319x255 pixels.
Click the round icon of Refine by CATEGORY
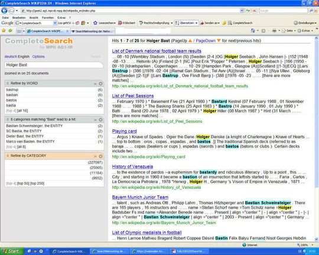pyautogui.click(x=100, y=156)
